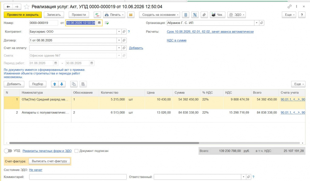Click Провести и закрыть button

23,15
